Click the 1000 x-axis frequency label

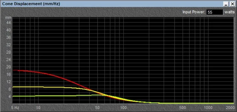point(209,108)
